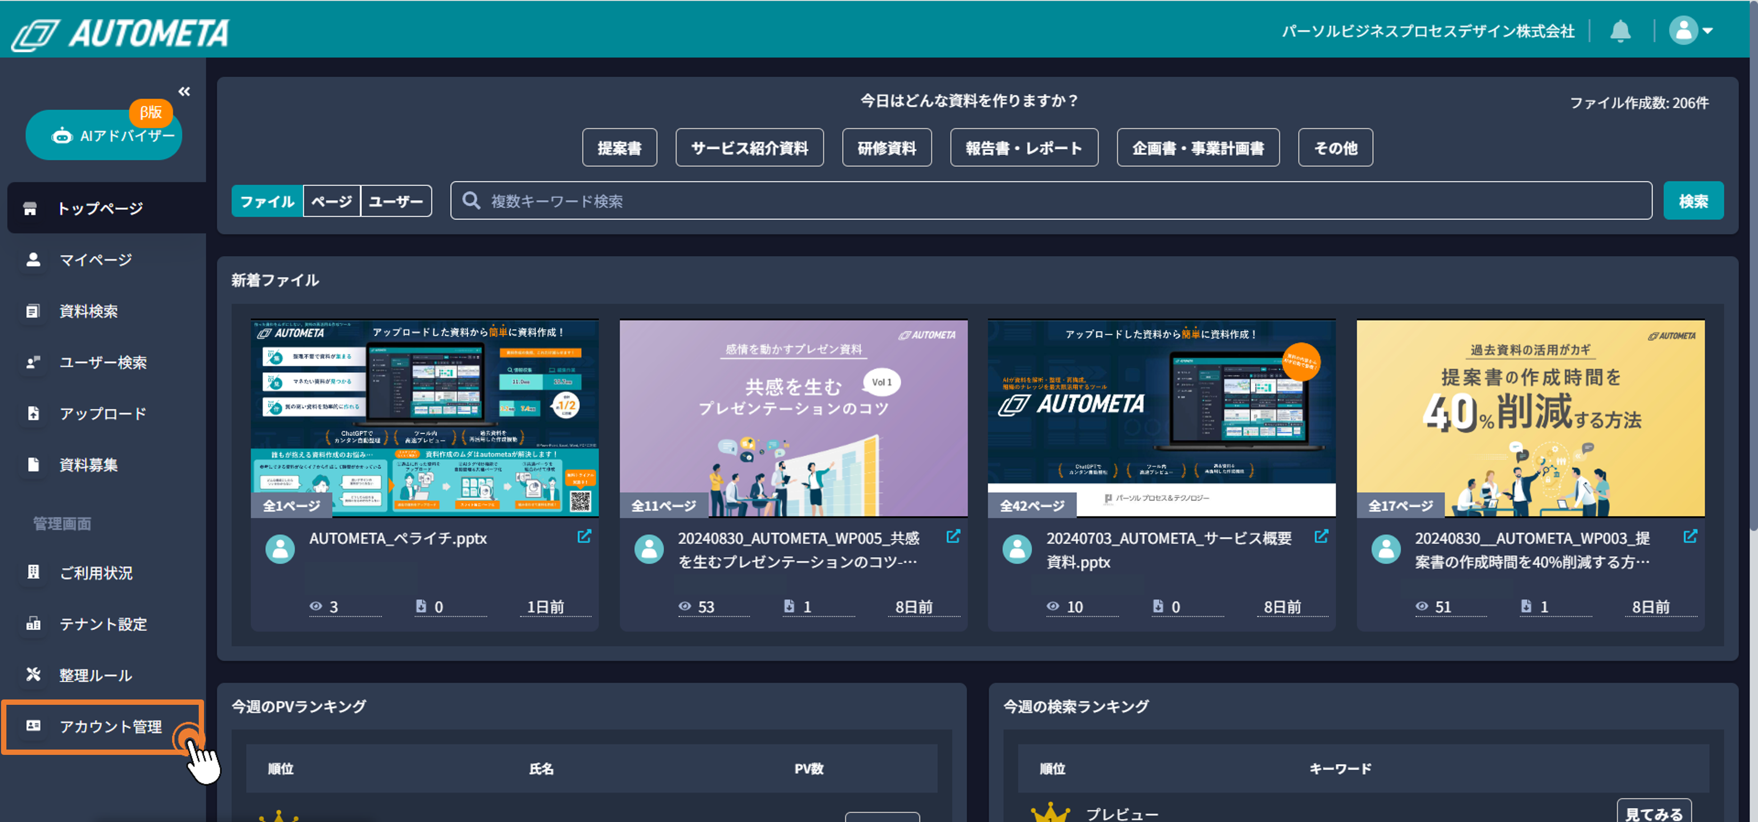Open AUTOMETA サービス概要資料 thumbnail
Viewport: 1758px width, 822px height.
[x=1161, y=418]
